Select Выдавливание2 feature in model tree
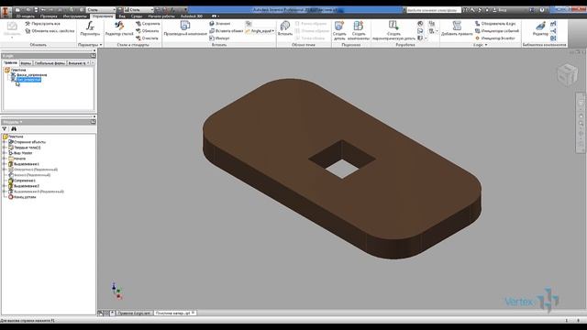The width and height of the screenshot is (587, 330). click(x=27, y=186)
